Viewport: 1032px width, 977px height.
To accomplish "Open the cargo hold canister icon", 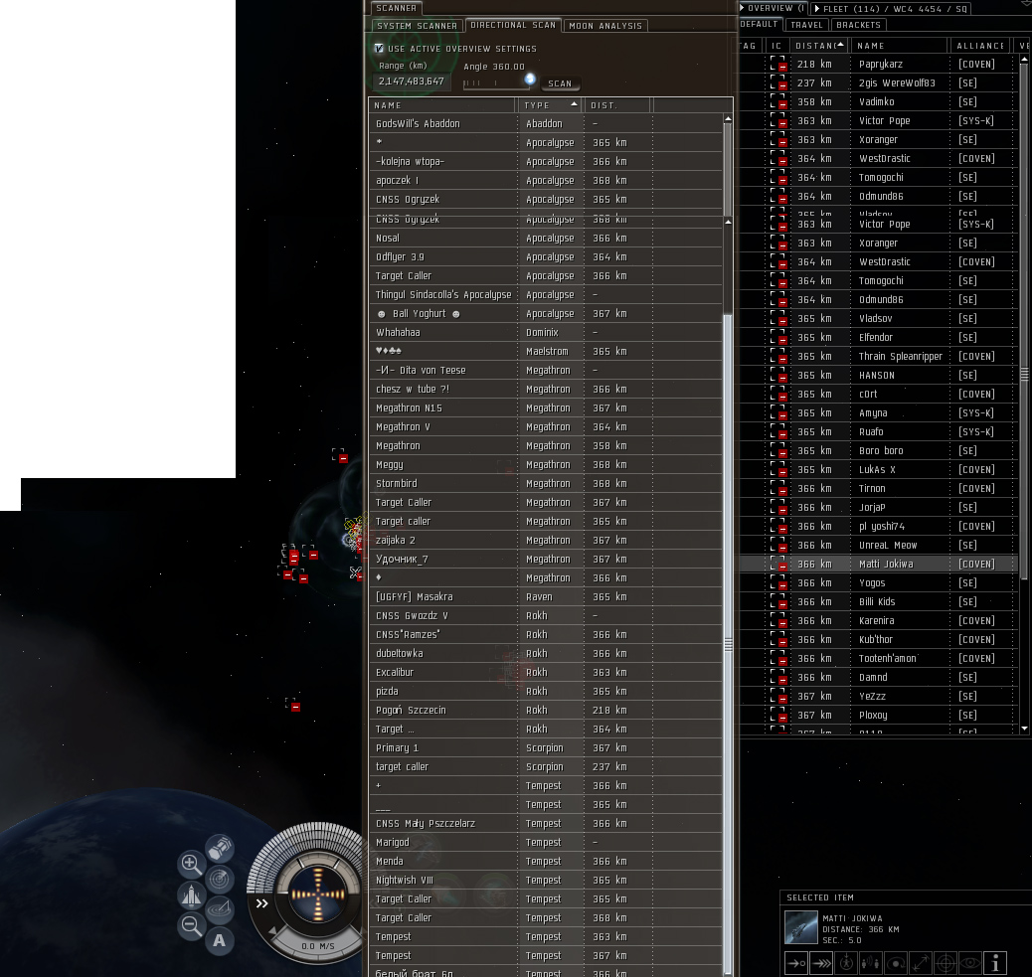I will [x=220, y=849].
